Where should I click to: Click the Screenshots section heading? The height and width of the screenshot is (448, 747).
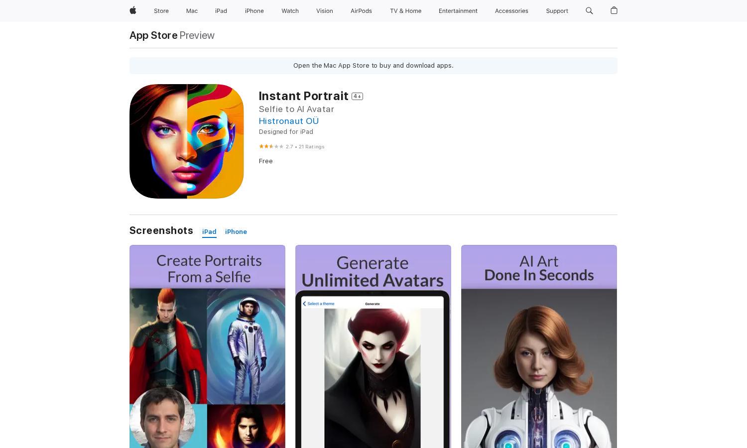click(x=161, y=230)
